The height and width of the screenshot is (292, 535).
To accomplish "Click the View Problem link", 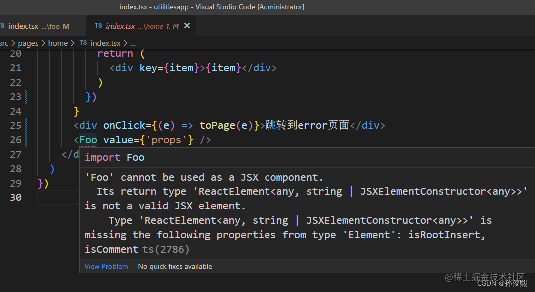I will tap(106, 266).
